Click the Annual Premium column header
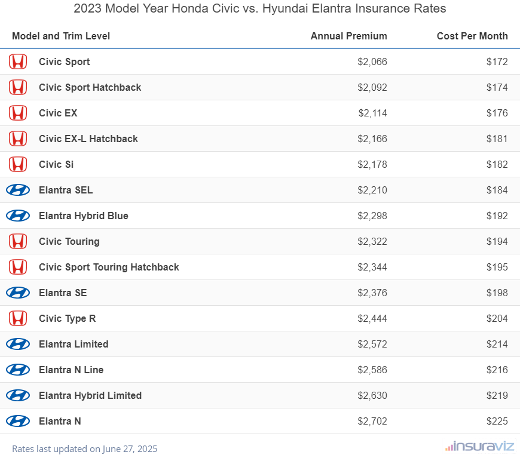 (349, 36)
